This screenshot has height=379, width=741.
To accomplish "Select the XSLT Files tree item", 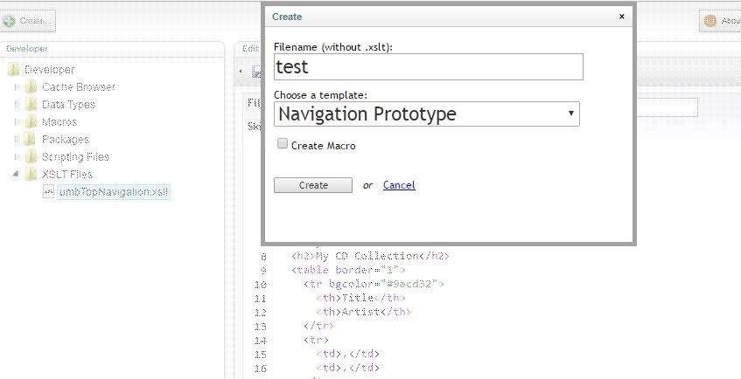I will (x=66, y=175).
